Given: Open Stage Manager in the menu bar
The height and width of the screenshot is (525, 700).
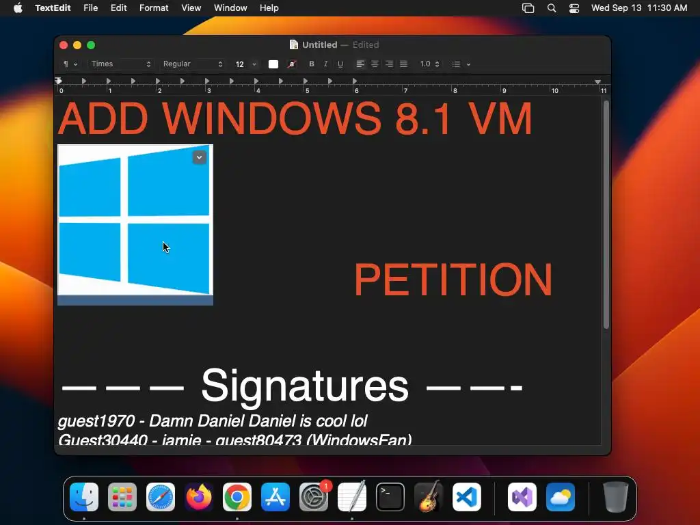Looking at the screenshot, I should pyautogui.click(x=528, y=8).
